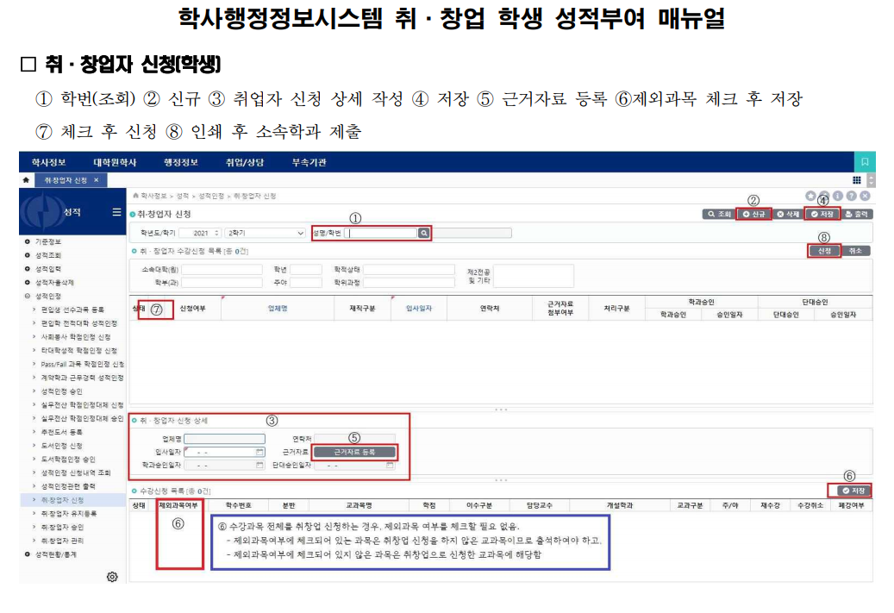Click the settings gear at sidebar bottom
Screen dimensions: 894x613
[x=111, y=577]
